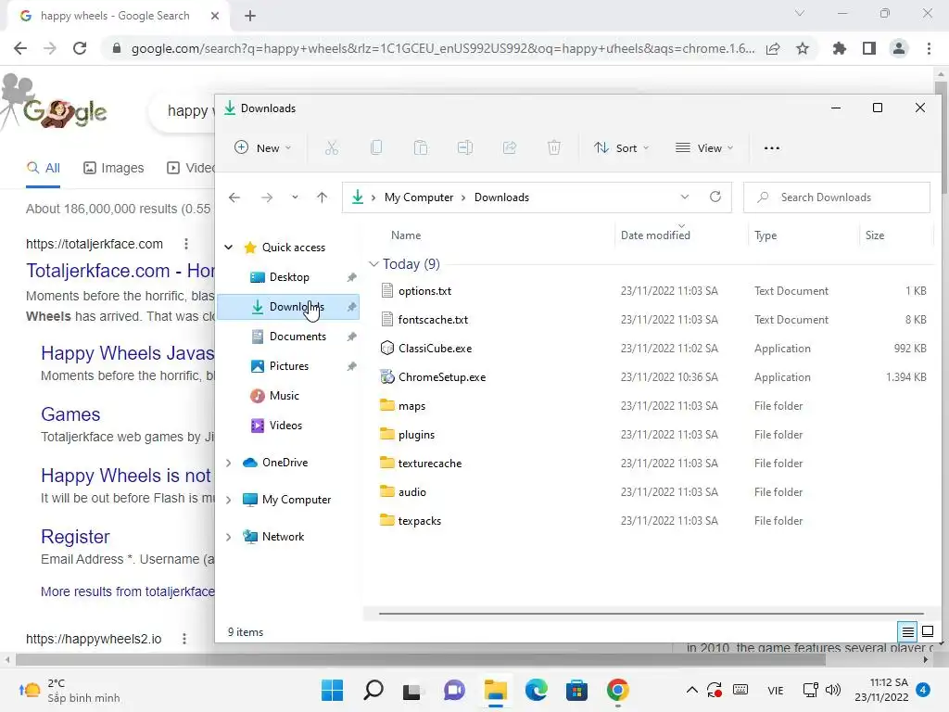Bookmark this page with the star icon
The image size is (949, 712).
click(x=803, y=48)
